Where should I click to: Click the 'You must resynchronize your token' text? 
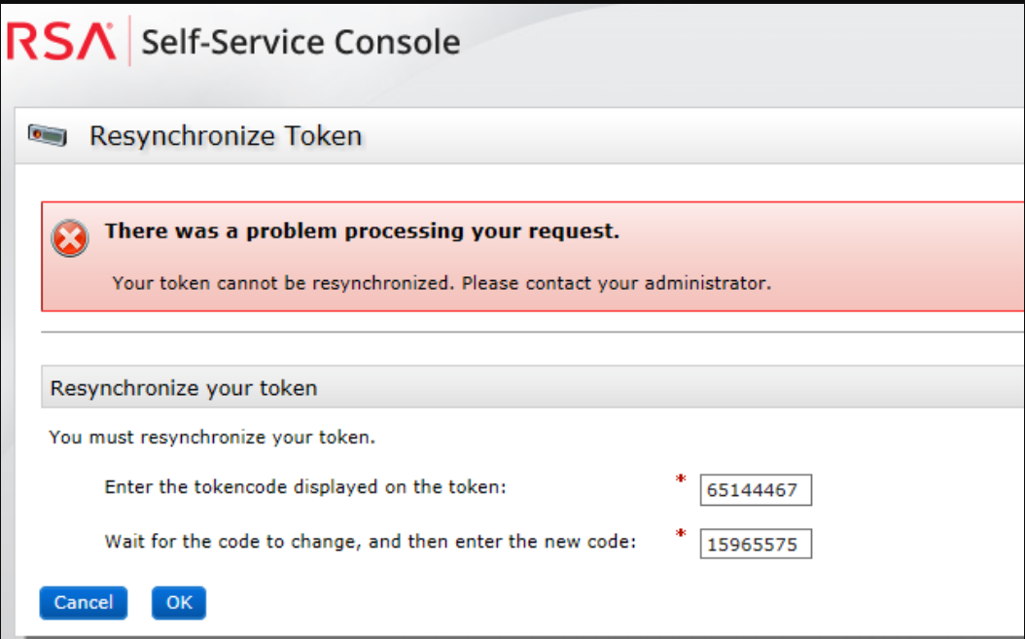point(212,438)
